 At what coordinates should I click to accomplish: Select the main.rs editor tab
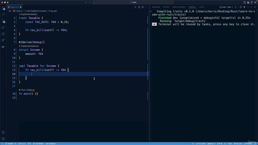pos(15,7)
